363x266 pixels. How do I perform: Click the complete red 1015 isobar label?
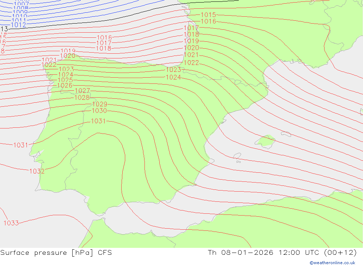pyautogui.click(x=208, y=15)
